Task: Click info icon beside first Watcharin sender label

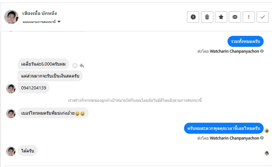Action: (x=262, y=51)
